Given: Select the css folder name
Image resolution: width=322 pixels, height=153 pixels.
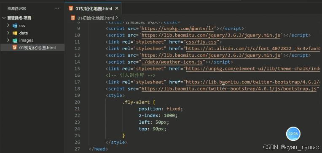Looking at the screenshot, I should pyautogui.click(x=22, y=26).
